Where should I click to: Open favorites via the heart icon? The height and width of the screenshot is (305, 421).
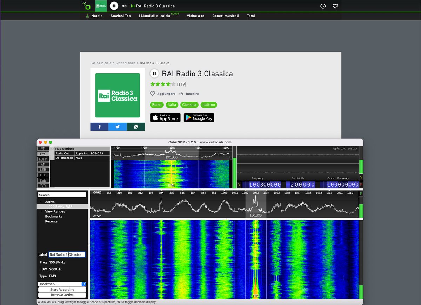335,6
